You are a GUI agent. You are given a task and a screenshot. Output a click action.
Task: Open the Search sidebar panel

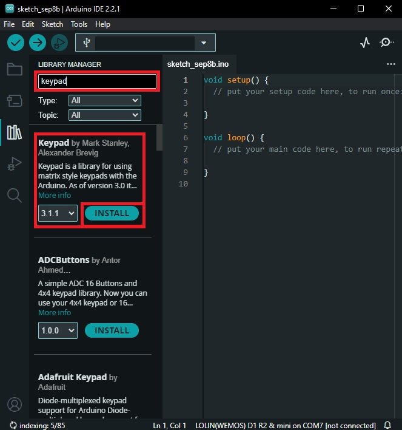pos(15,195)
